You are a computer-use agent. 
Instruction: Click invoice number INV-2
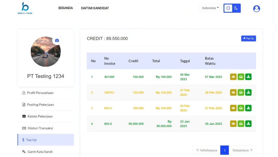click(108, 124)
